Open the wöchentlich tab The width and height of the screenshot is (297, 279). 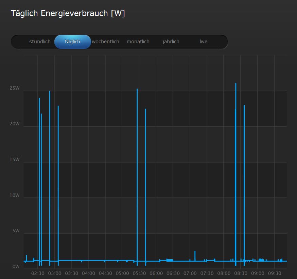coord(105,42)
